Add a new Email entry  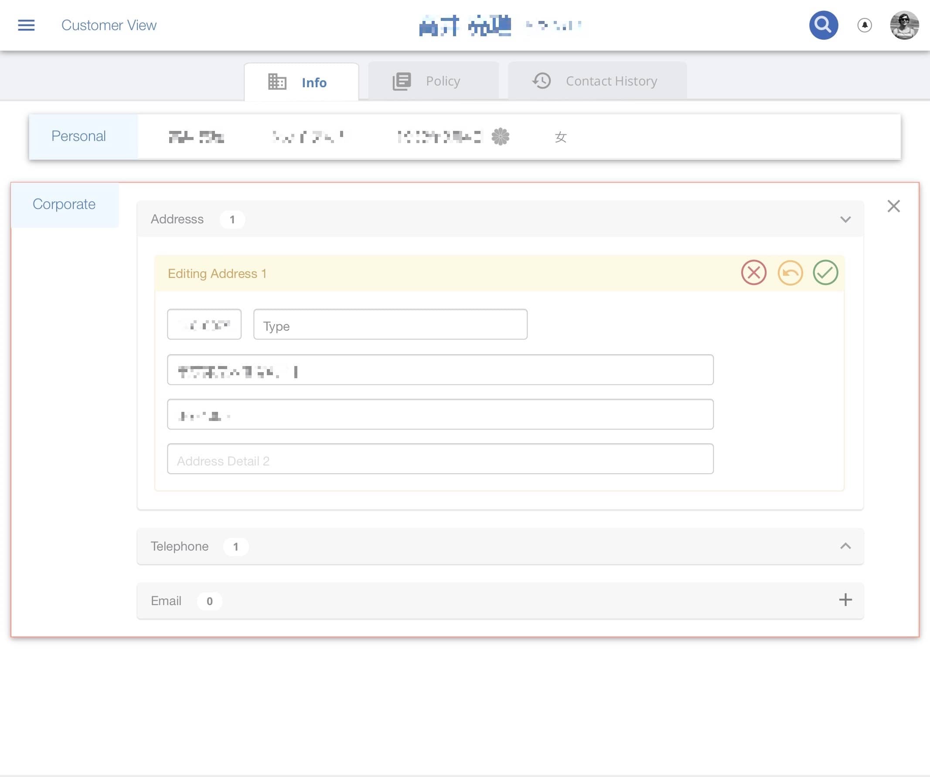point(845,600)
